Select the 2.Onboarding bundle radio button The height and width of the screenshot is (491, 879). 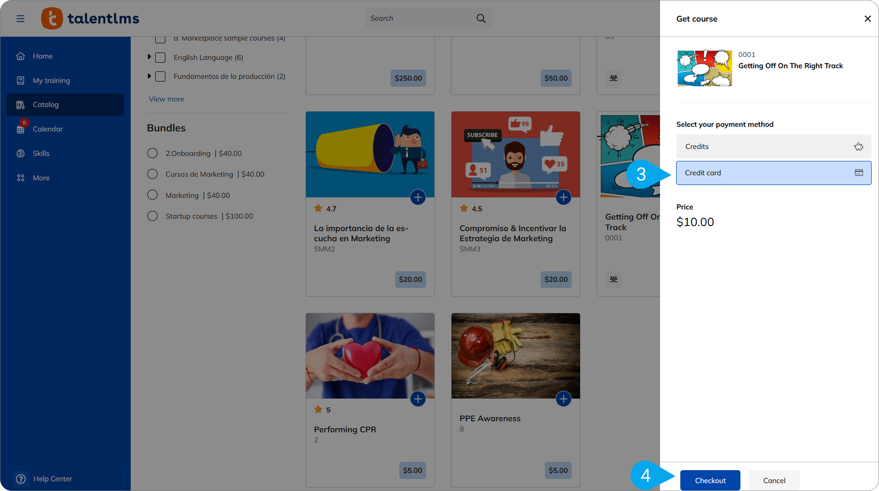point(152,153)
